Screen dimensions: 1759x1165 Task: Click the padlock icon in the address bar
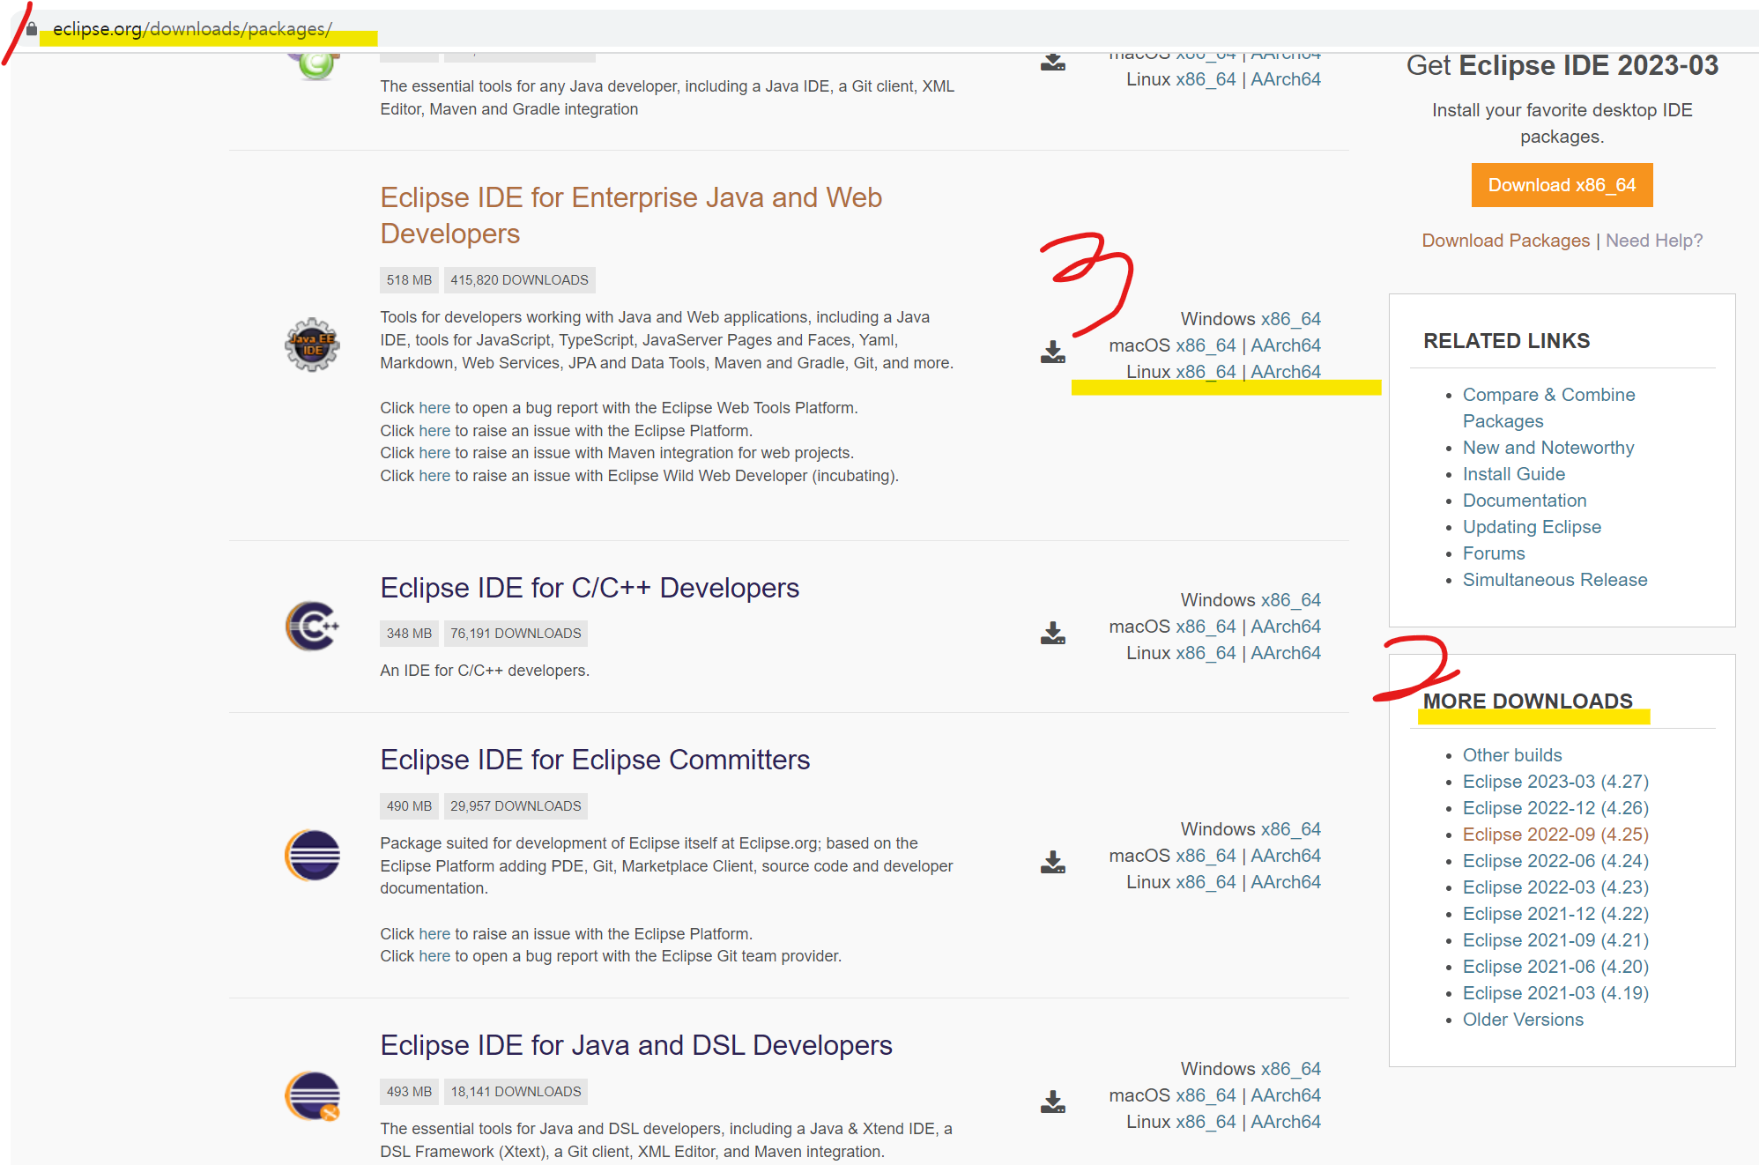coord(32,29)
